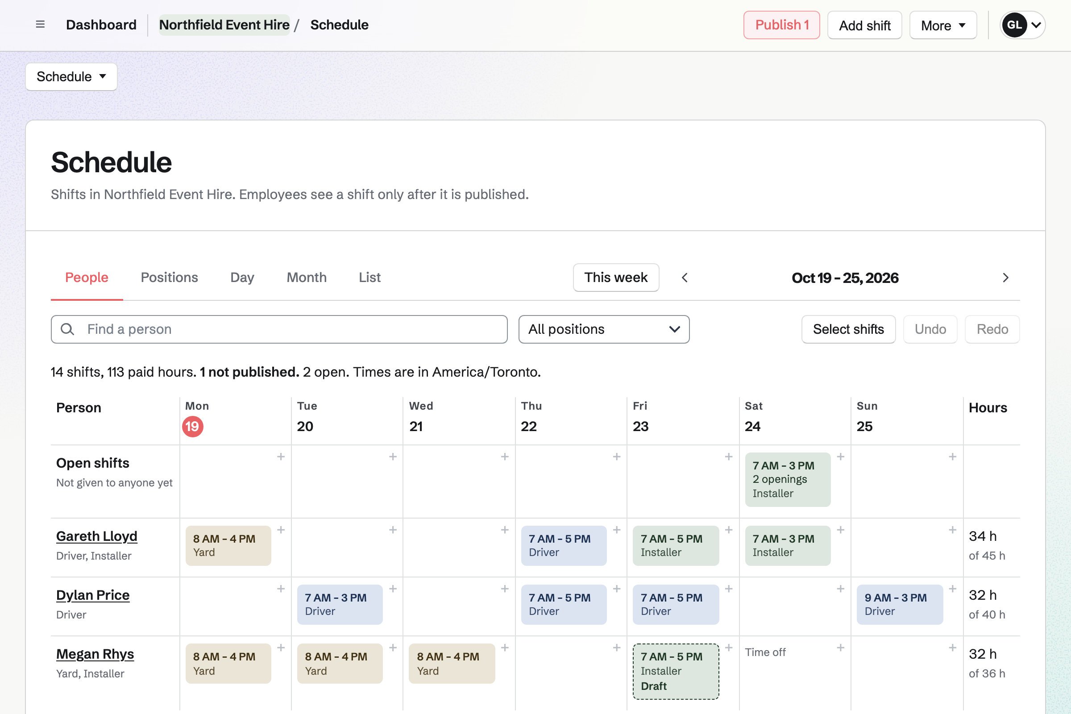Viewport: 1071px width, 714px height.
Task: Go to next week arrow
Action: point(1006,278)
